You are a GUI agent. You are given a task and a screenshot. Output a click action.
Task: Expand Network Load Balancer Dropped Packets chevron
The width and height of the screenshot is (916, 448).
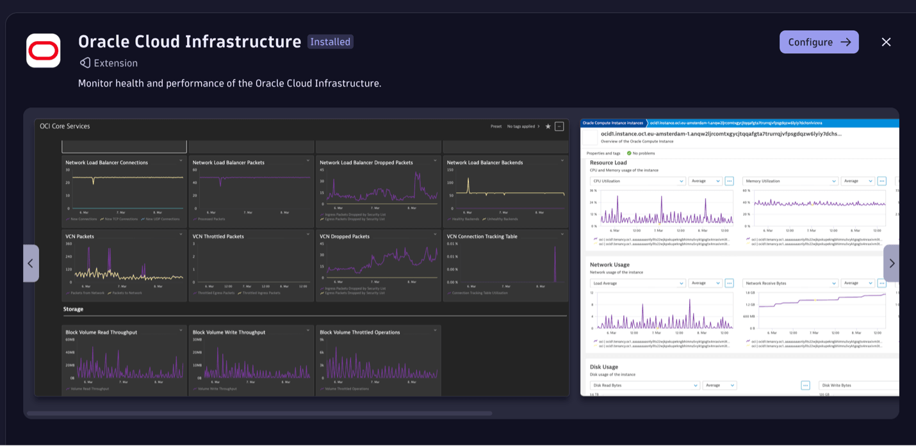pos(436,162)
